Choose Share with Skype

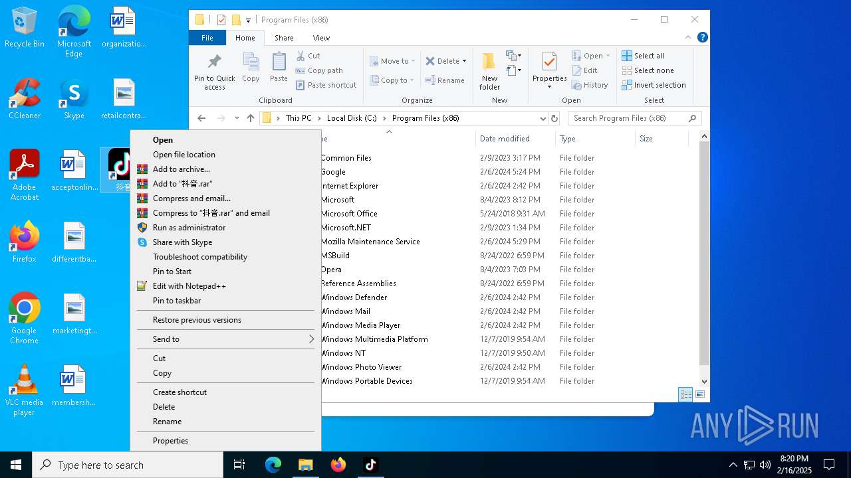225,242
